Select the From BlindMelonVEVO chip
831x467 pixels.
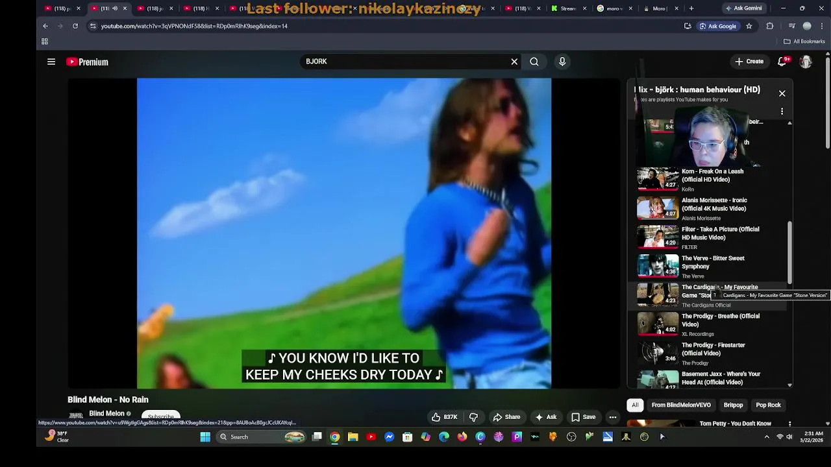click(x=681, y=405)
